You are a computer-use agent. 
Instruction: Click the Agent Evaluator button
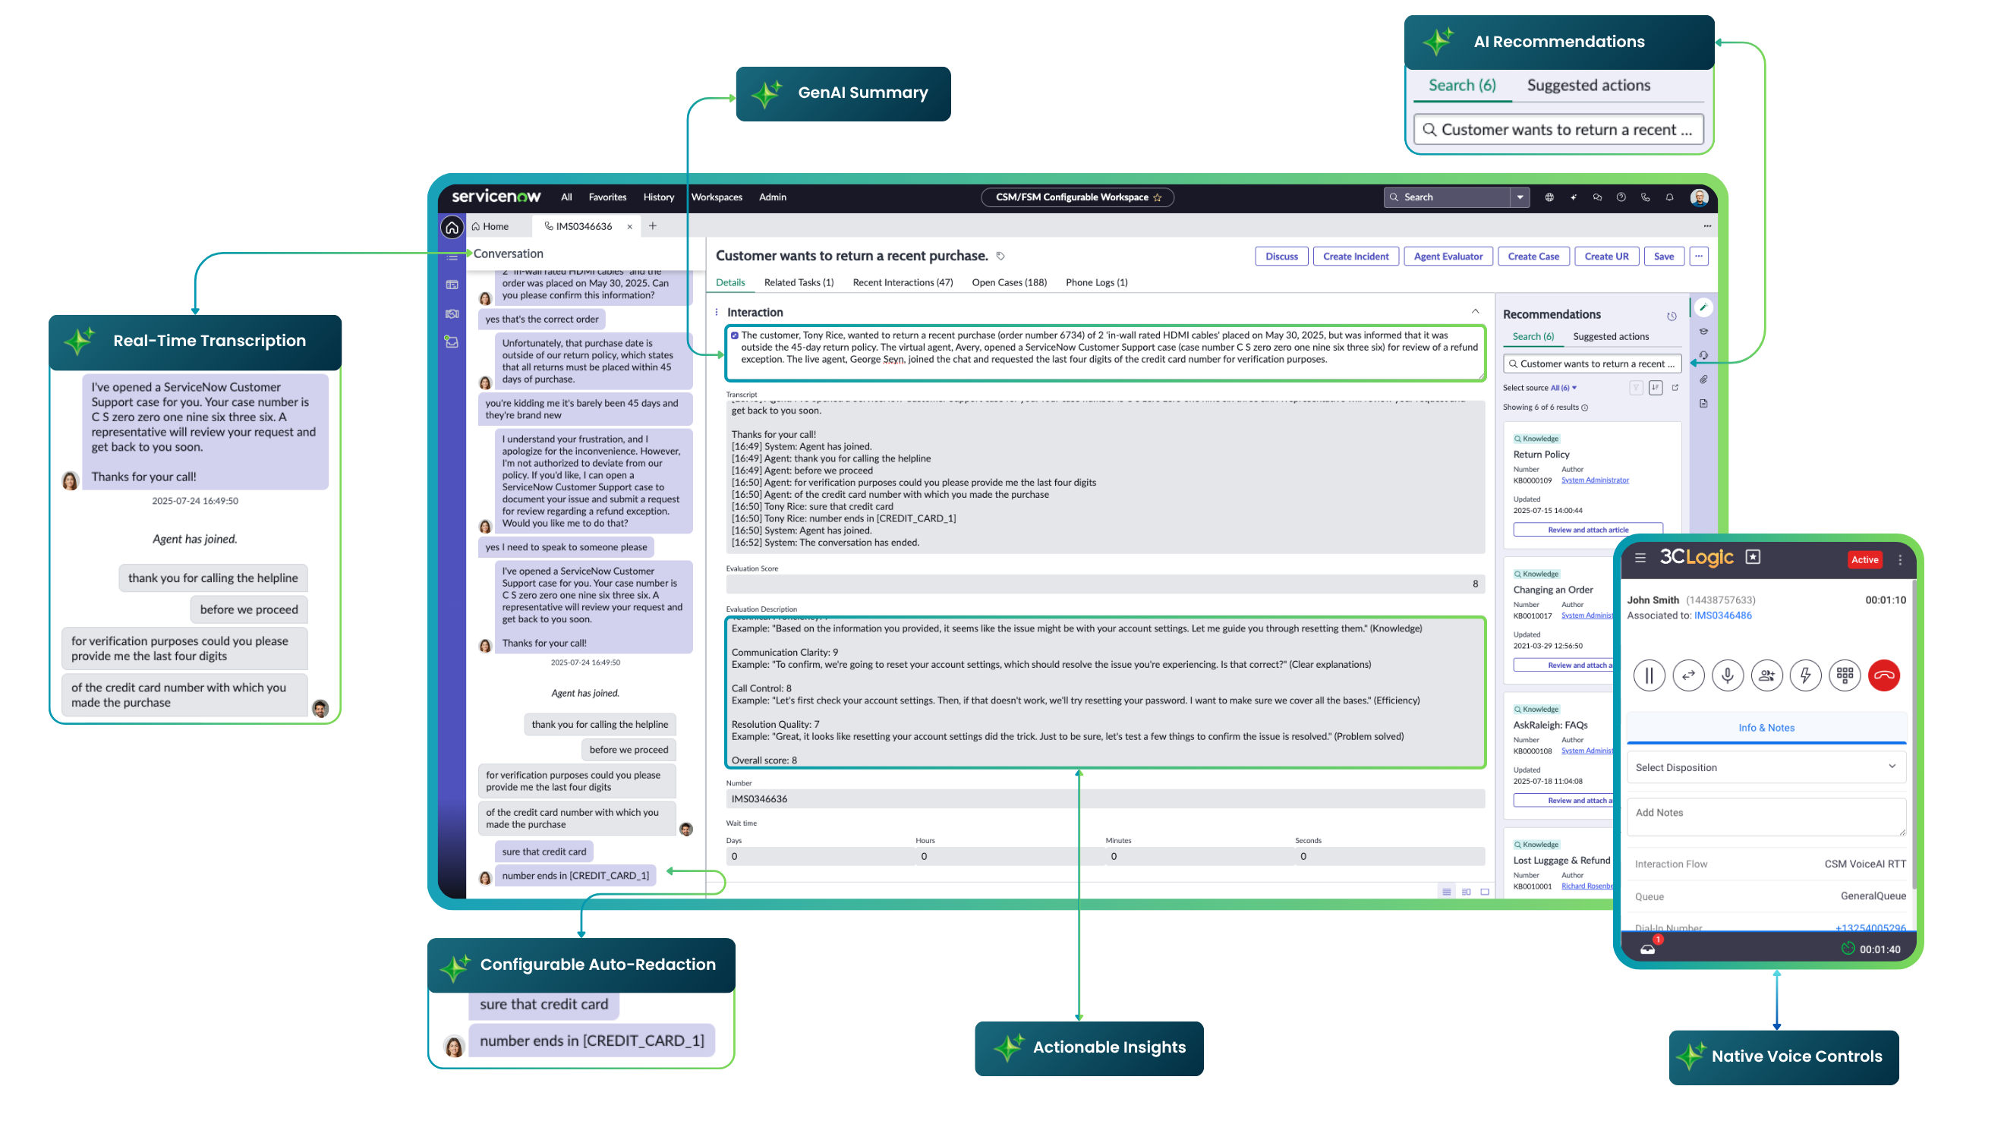pos(1448,257)
